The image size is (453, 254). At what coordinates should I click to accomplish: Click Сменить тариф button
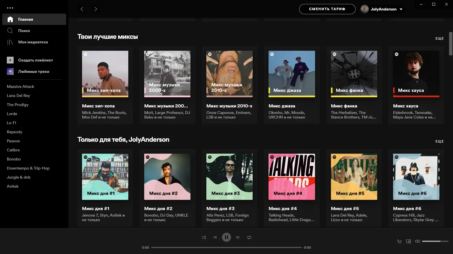pyautogui.click(x=327, y=9)
